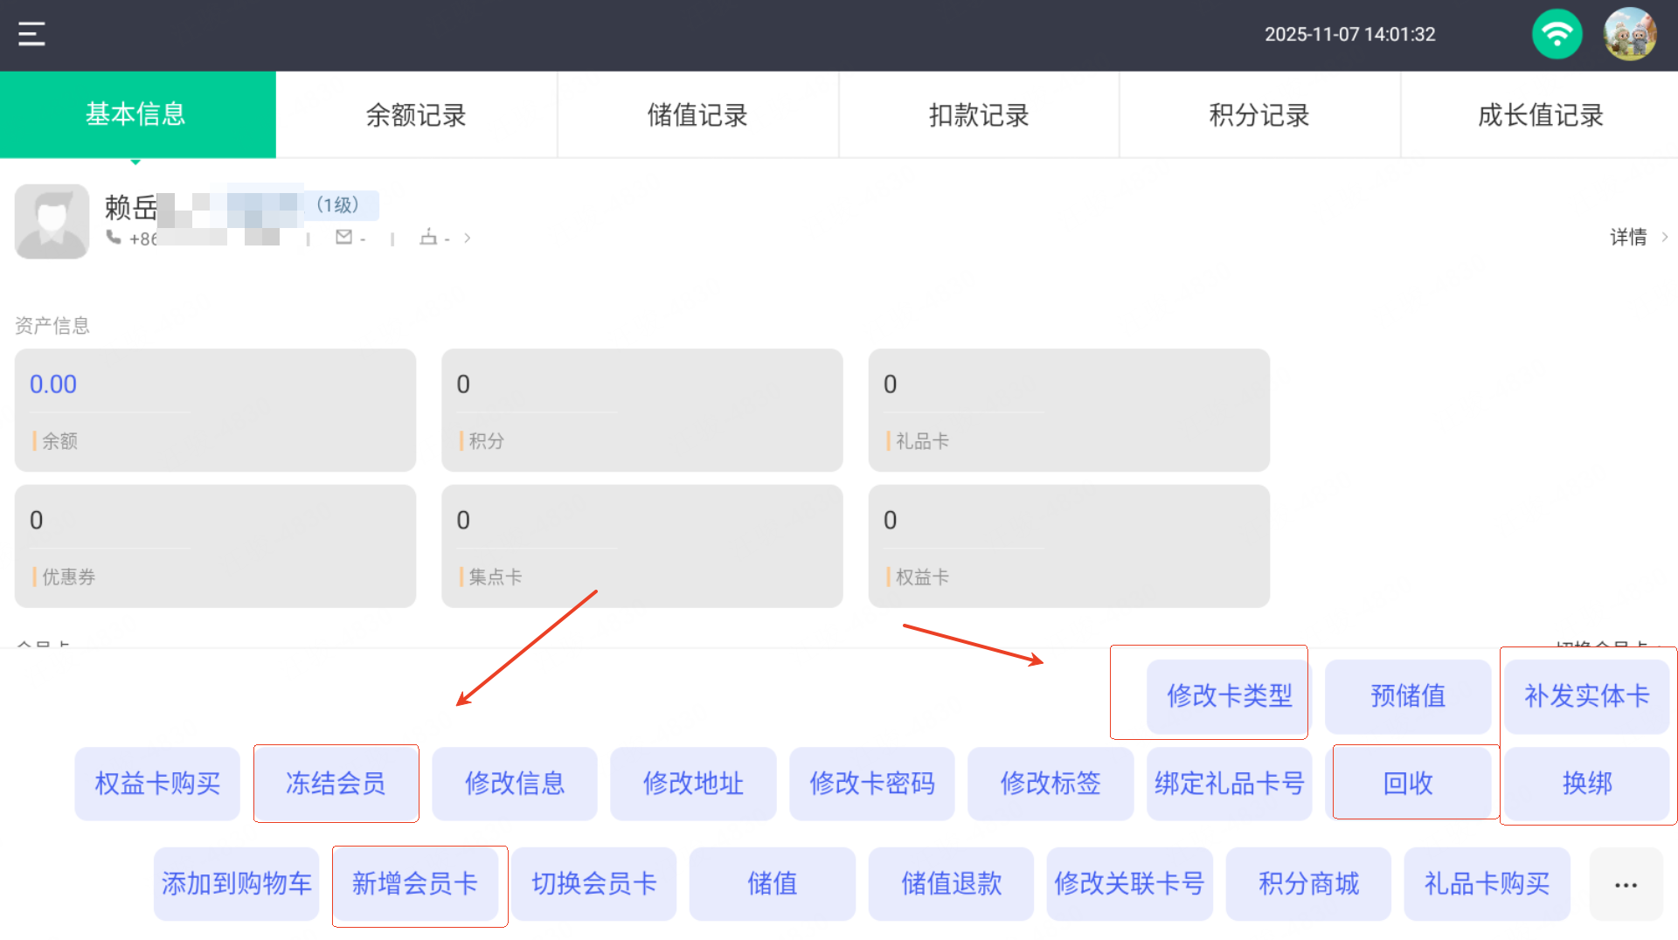Click the 优惠券 asset card
The height and width of the screenshot is (940, 1678).
click(215, 546)
